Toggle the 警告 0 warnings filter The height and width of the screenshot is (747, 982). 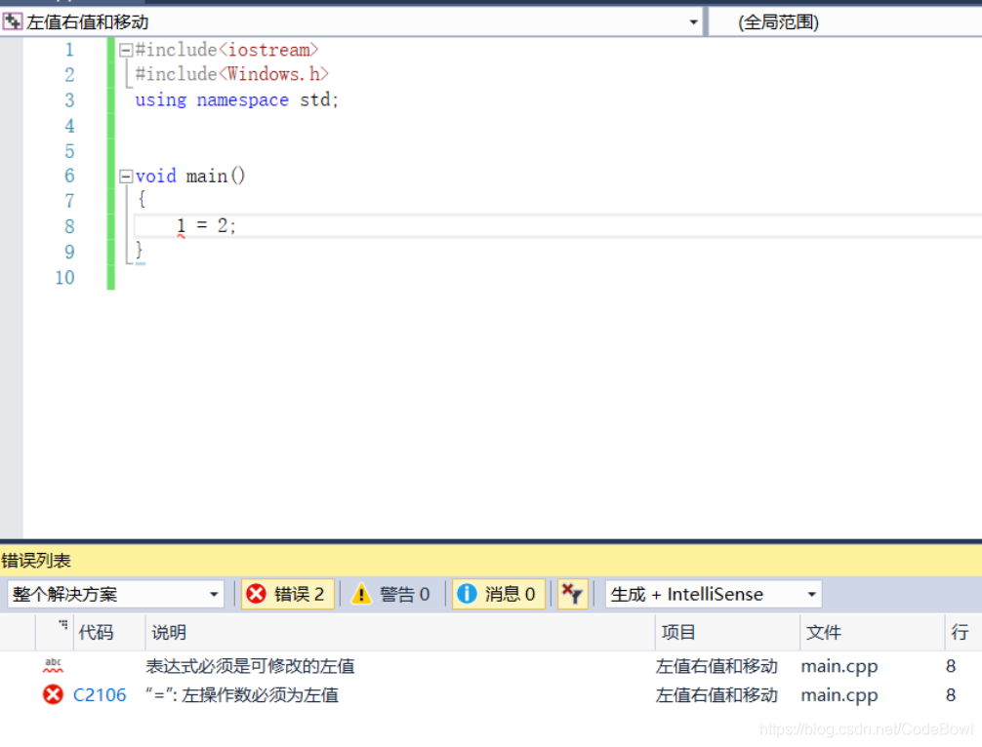392,594
